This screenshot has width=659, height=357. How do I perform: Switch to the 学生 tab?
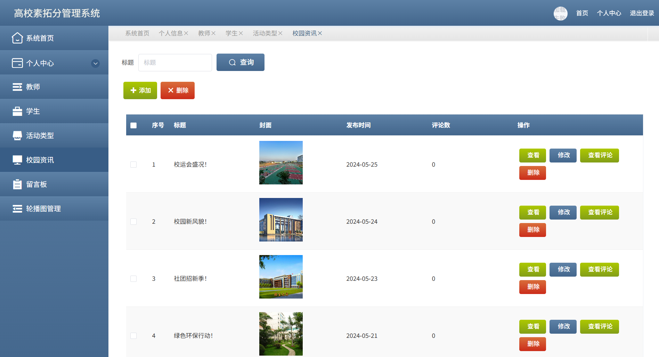pos(231,33)
